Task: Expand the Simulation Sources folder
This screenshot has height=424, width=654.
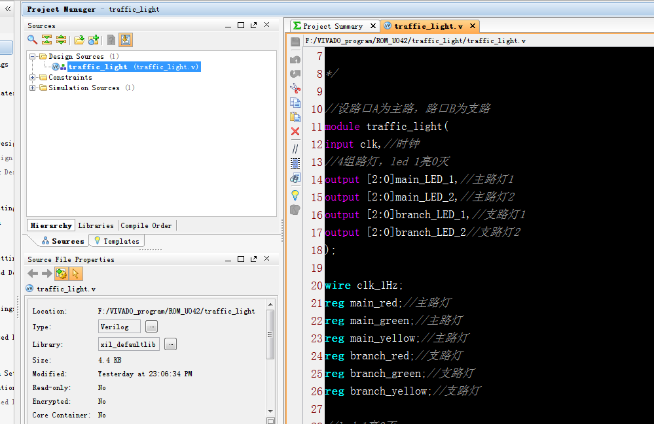Action: click(33, 88)
